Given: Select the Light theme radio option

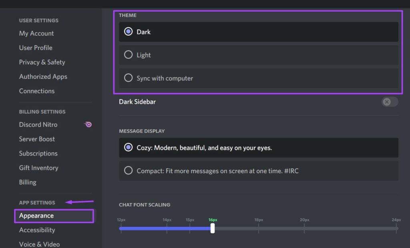Looking at the screenshot, I should point(259,55).
